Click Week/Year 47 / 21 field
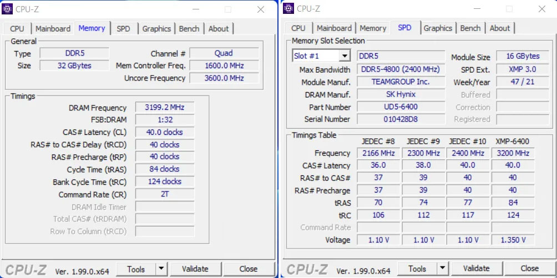The width and height of the screenshot is (557, 278). tap(523, 82)
